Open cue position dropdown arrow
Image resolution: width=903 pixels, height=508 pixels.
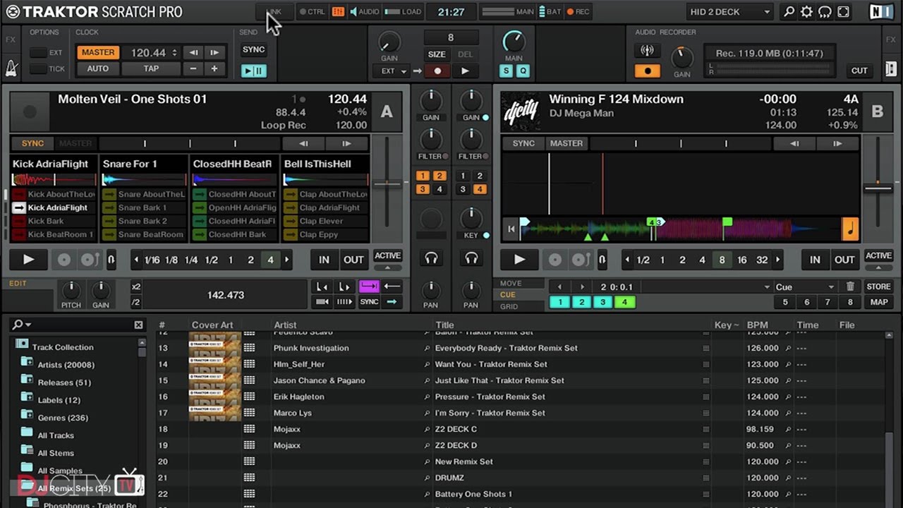(x=767, y=287)
